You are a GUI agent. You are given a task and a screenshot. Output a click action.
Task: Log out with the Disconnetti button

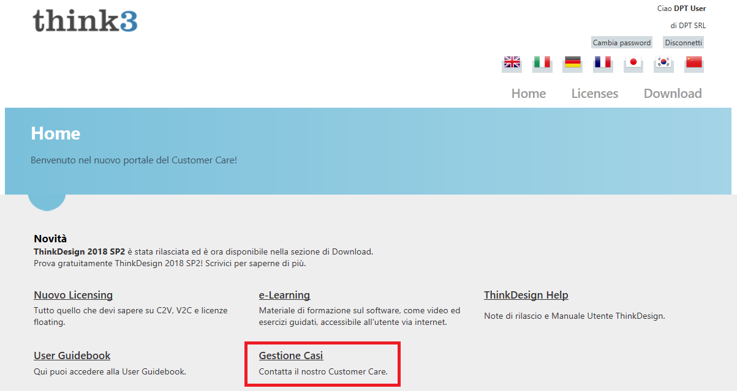(x=683, y=43)
